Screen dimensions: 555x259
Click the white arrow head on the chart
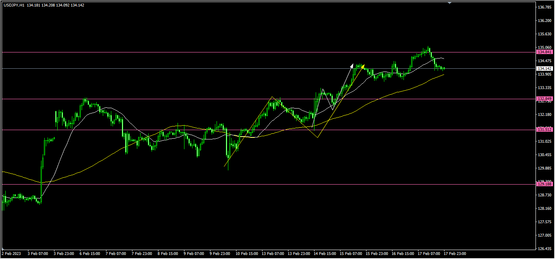point(352,65)
